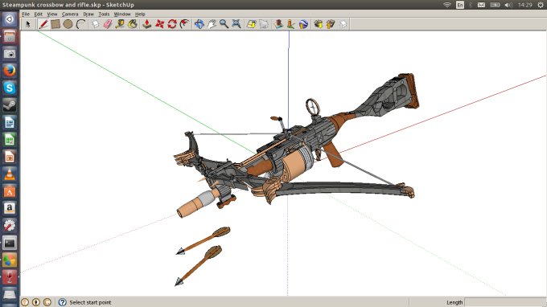Screen dimensions: 547x307
Task: Open the Camera menu
Action: 70,14
